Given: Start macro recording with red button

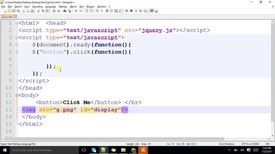Looking at the screenshot, I should [x=127, y=11].
